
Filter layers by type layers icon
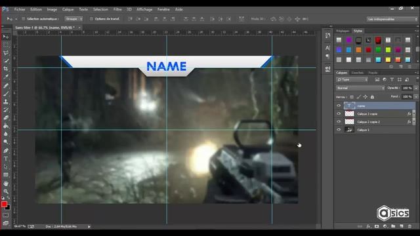392,79
